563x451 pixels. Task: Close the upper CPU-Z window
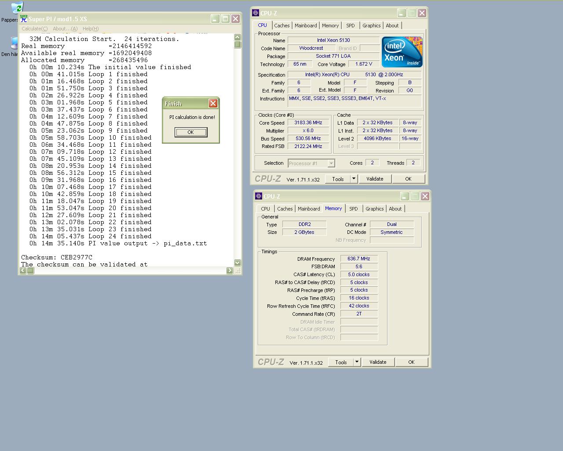(422, 13)
